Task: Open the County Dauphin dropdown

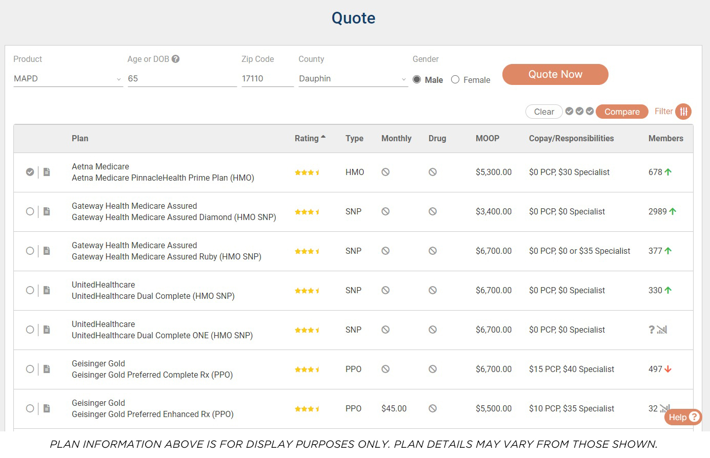Action: [x=353, y=79]
